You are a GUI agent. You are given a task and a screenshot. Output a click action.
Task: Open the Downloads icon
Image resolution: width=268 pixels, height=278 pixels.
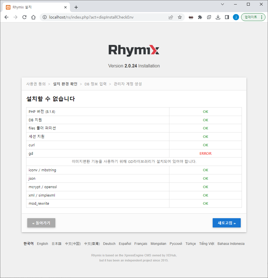[x=218, y=17]
